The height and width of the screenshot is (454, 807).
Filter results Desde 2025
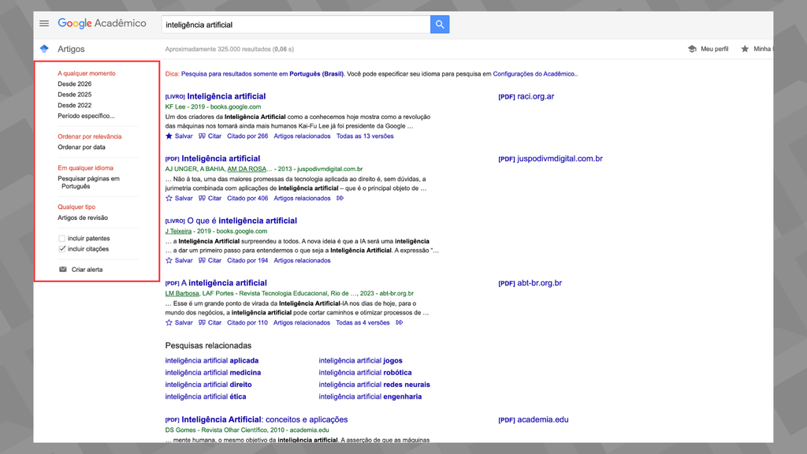pyautogui.click(x=75, y=95)
